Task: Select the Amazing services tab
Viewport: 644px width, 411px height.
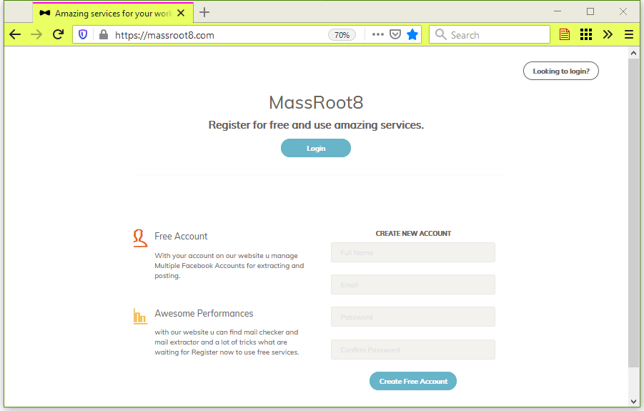Action: pyautogui.click(x=113, y=13)
